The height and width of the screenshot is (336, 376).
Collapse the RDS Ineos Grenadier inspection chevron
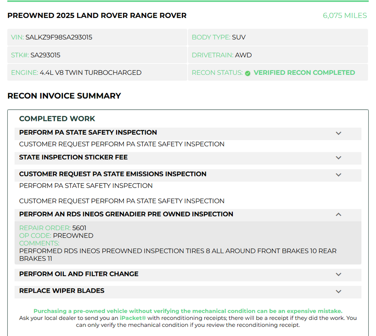tap(338, 214)
